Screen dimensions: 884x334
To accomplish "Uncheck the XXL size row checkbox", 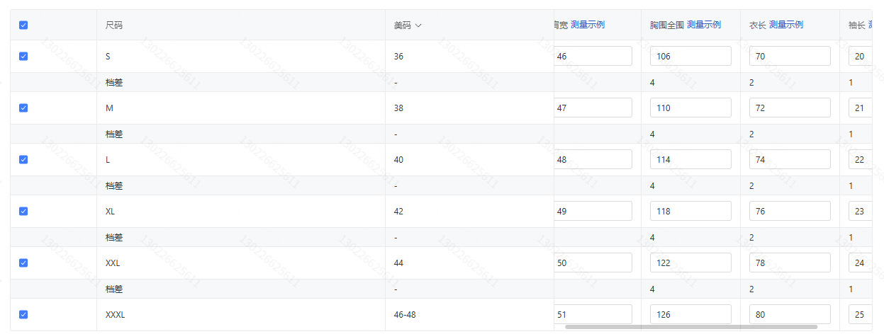I will pos(23,263).
